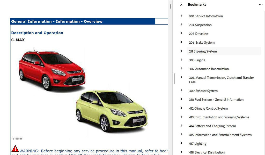Expand the 309 Exhaust System bookmark
This screenshot has height=155, width=265.
(181, 90)
